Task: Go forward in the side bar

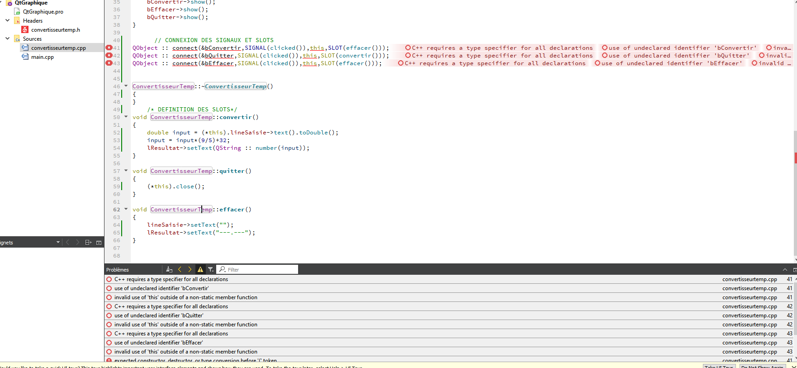Action: click(77, 242)
